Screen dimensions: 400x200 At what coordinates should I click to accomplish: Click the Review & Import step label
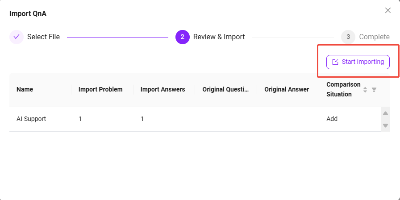click(219, 37)
